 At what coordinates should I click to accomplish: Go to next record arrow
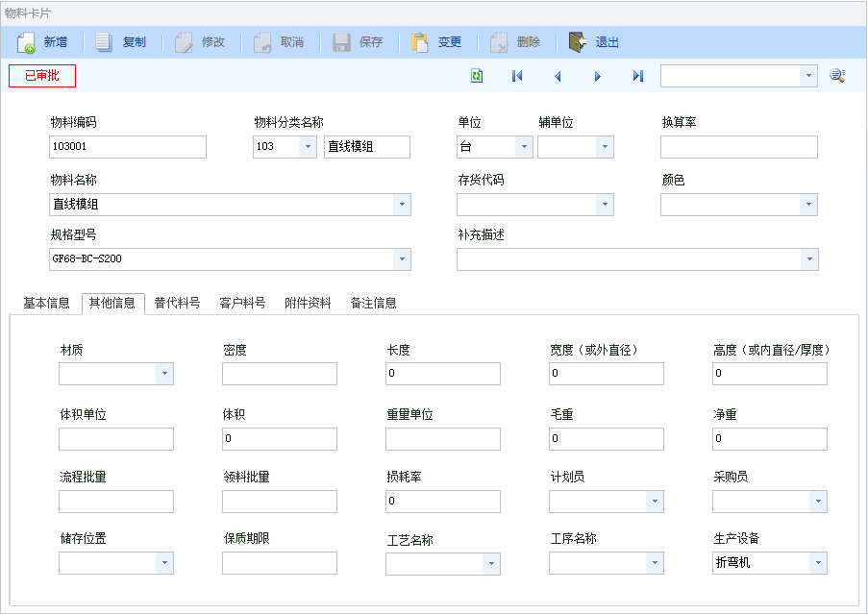pos(598,76)
